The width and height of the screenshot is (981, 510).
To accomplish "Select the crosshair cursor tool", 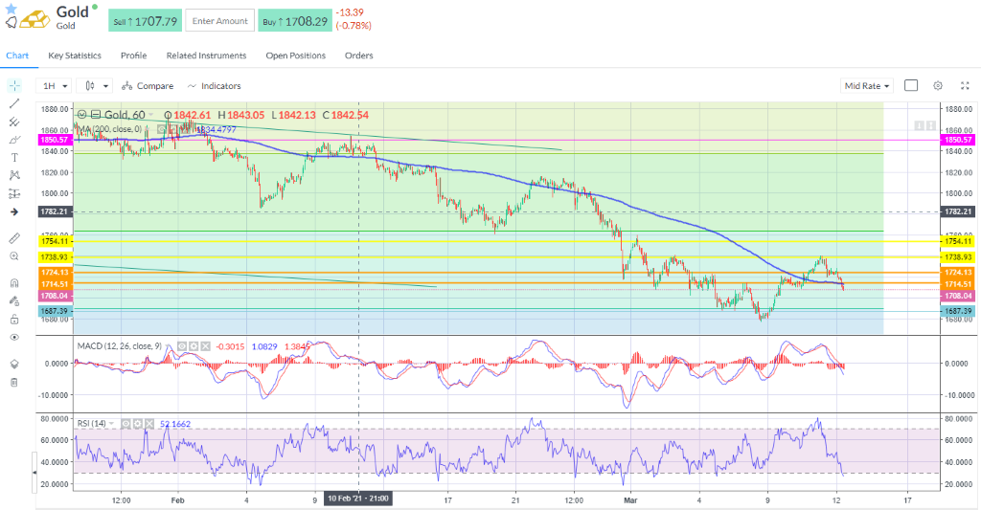I will [x=14, y=85].
